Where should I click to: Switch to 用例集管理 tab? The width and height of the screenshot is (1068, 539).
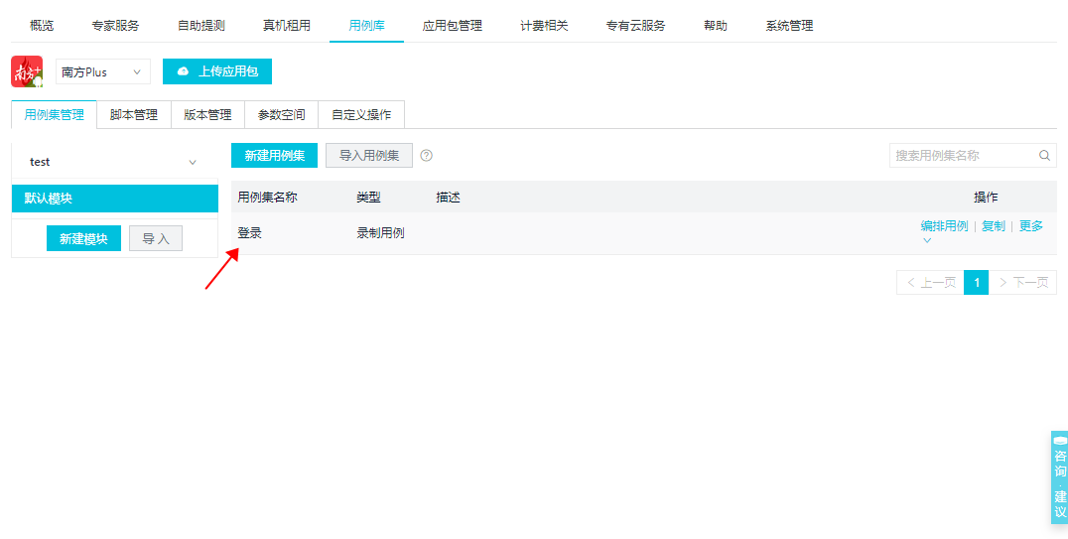[55, 114]
